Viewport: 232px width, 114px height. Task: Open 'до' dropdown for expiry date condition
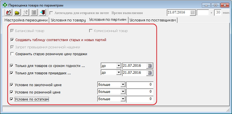pyautogui.click(x=118, y=66)
